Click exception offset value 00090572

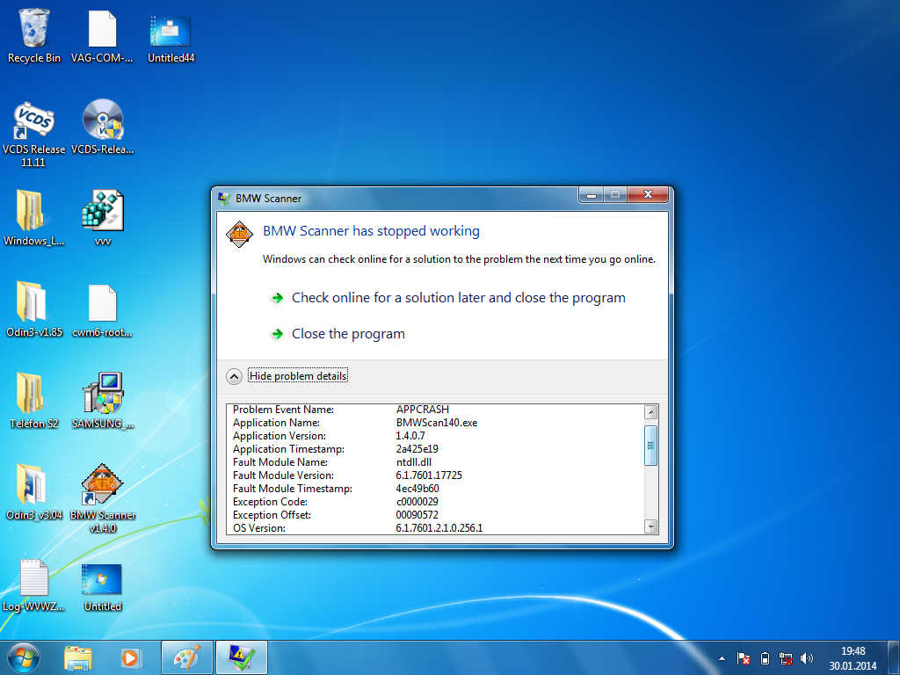point(417,515)
